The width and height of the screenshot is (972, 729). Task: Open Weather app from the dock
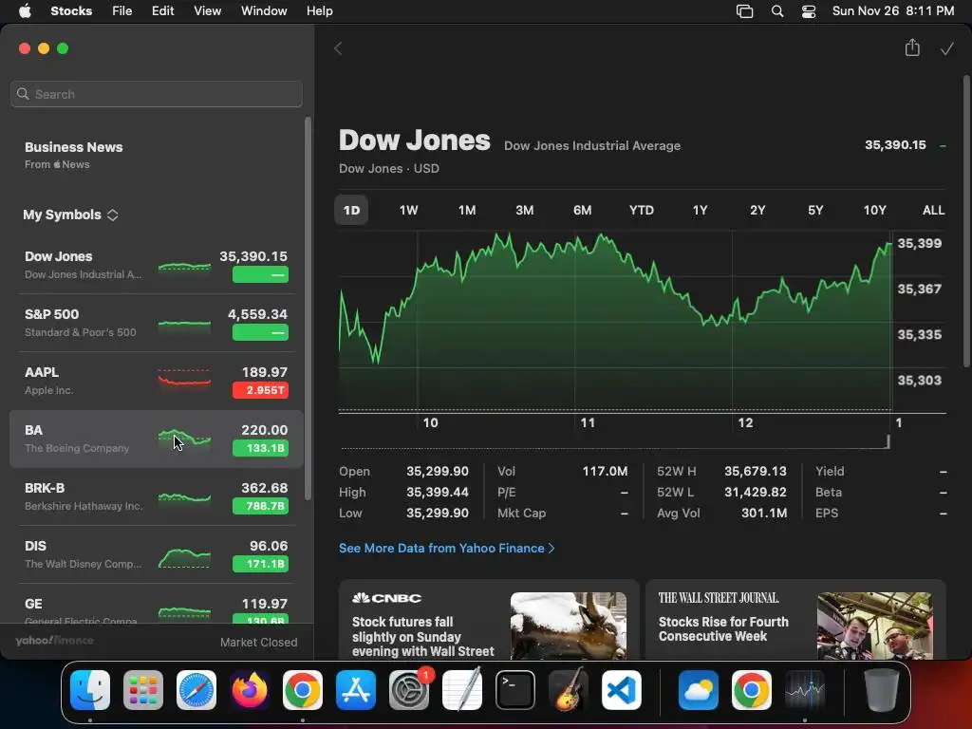699,690
